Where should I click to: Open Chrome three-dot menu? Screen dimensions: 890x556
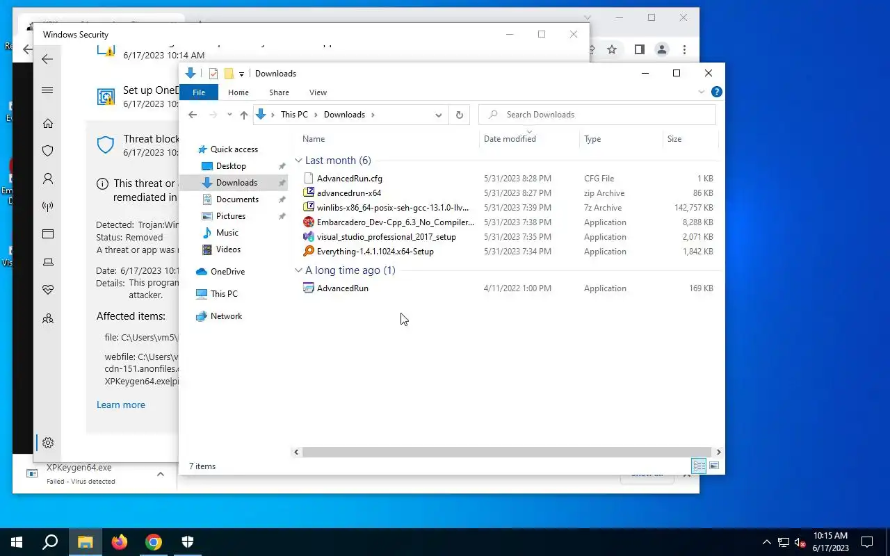click(685, 49)
